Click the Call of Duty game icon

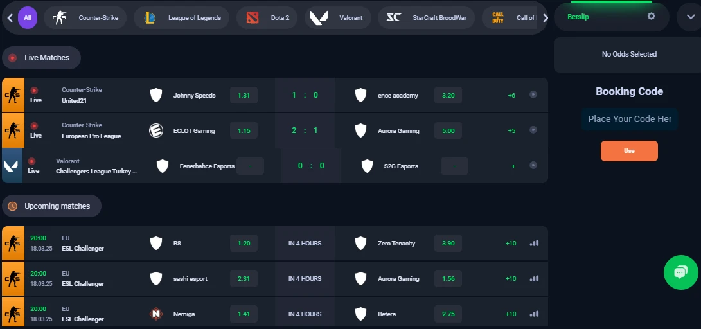tap(497, 18)
